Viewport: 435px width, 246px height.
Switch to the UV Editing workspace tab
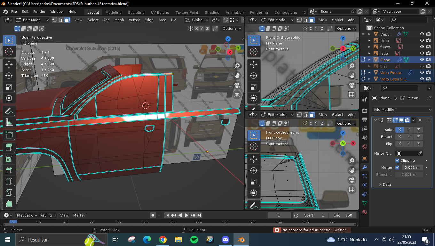coord(160,12)
